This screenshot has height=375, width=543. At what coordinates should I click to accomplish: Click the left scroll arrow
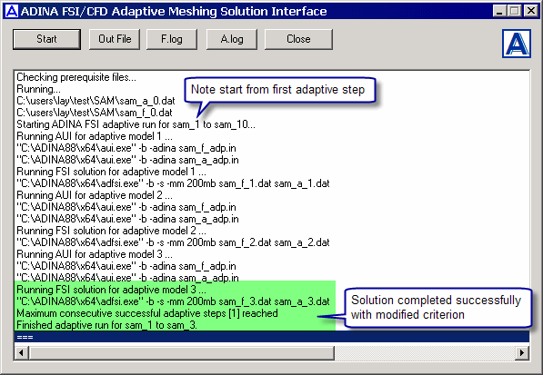click(x=22, y=353)
